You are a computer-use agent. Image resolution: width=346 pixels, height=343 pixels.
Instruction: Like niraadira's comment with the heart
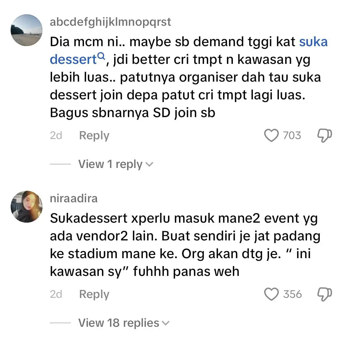pos(271,294)
